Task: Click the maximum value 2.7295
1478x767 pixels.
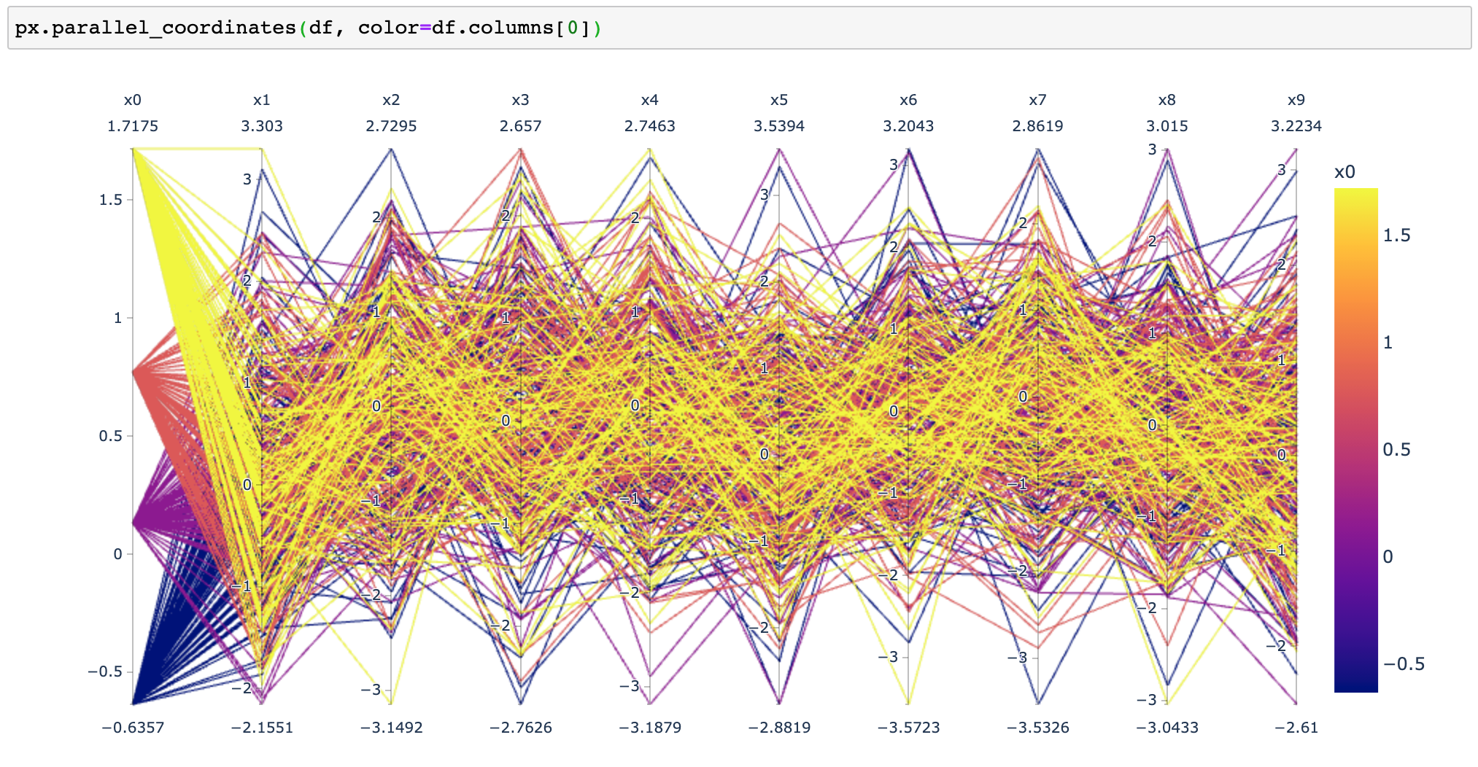Action: [391, 126]
